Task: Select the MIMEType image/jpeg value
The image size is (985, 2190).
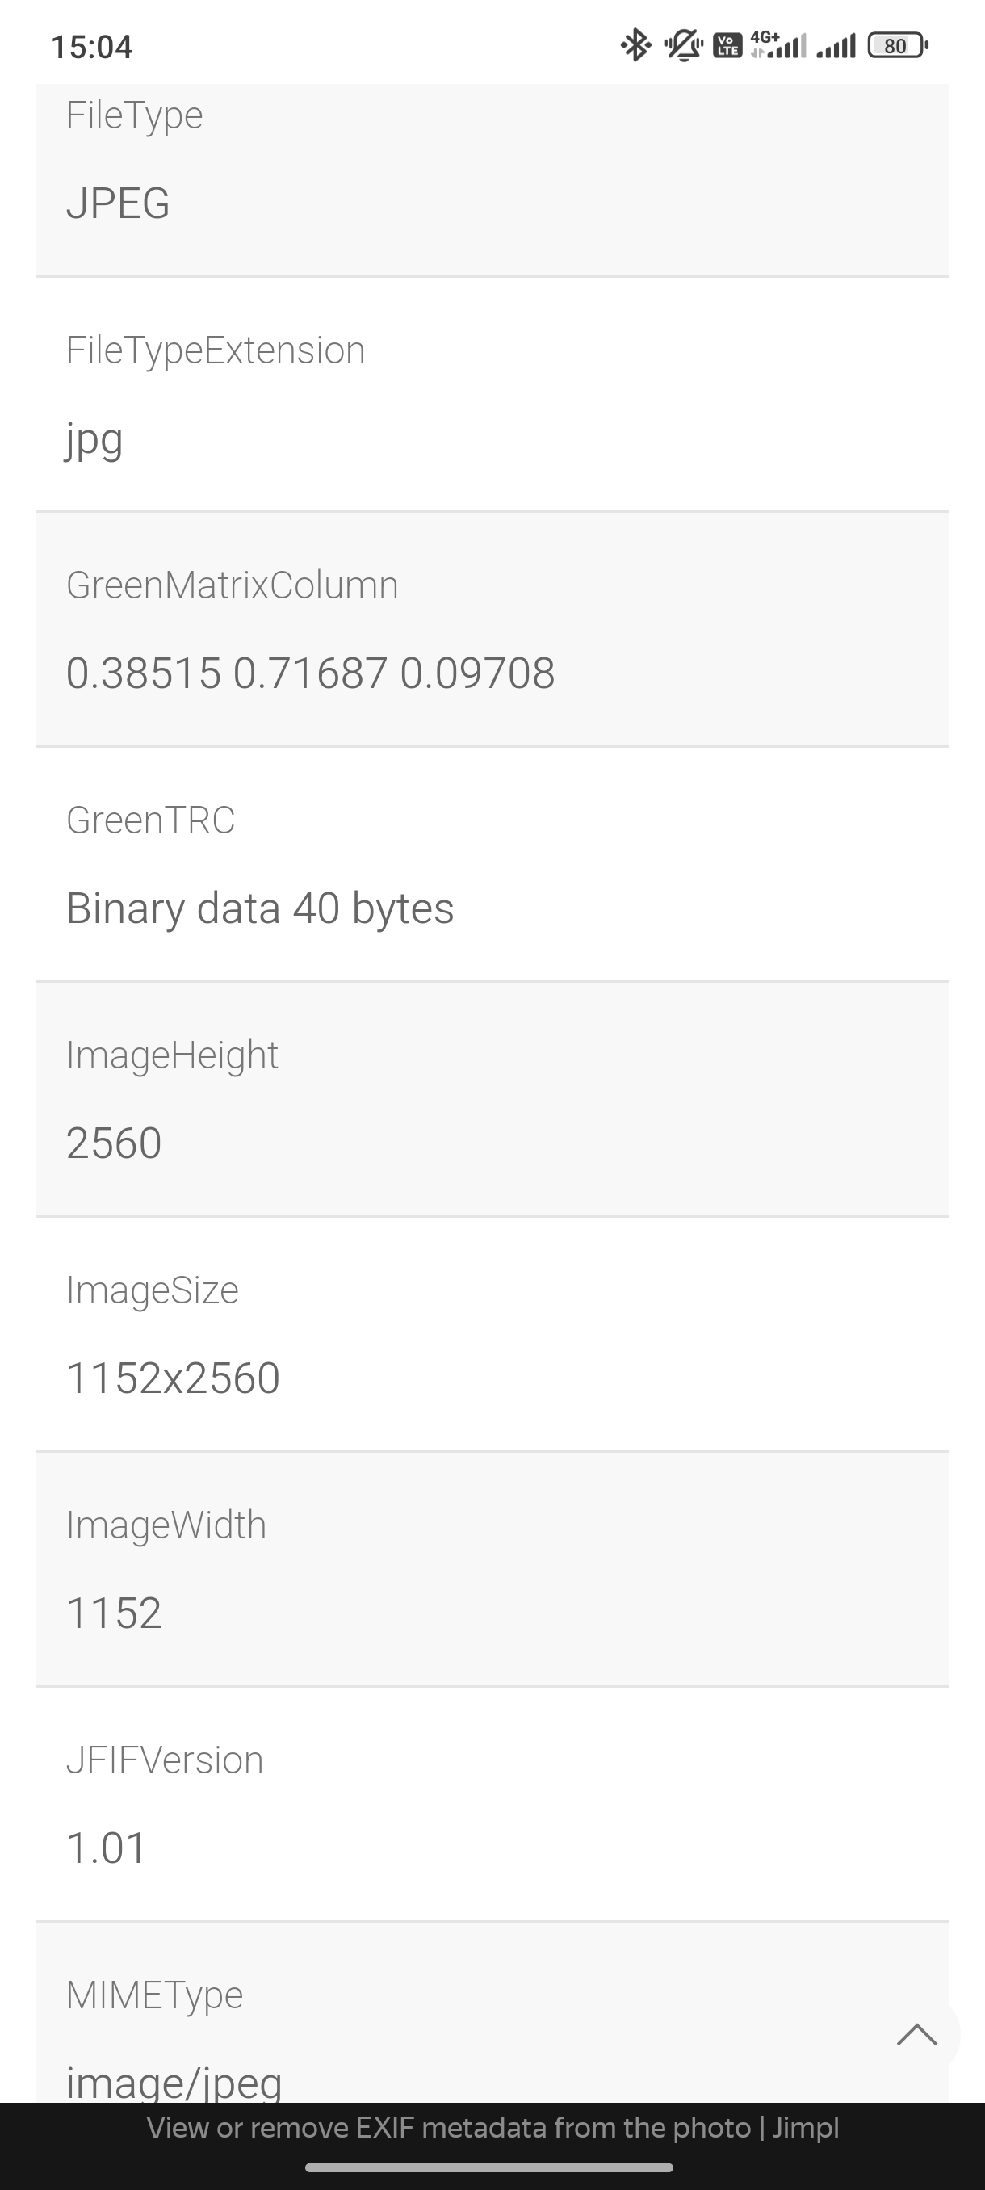Action: [x=174, y=2079]
